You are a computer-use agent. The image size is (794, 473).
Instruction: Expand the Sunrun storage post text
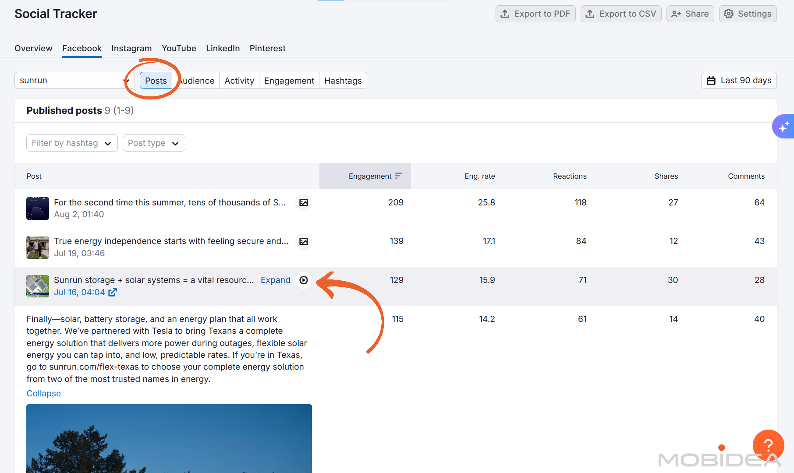coord(275,280)
